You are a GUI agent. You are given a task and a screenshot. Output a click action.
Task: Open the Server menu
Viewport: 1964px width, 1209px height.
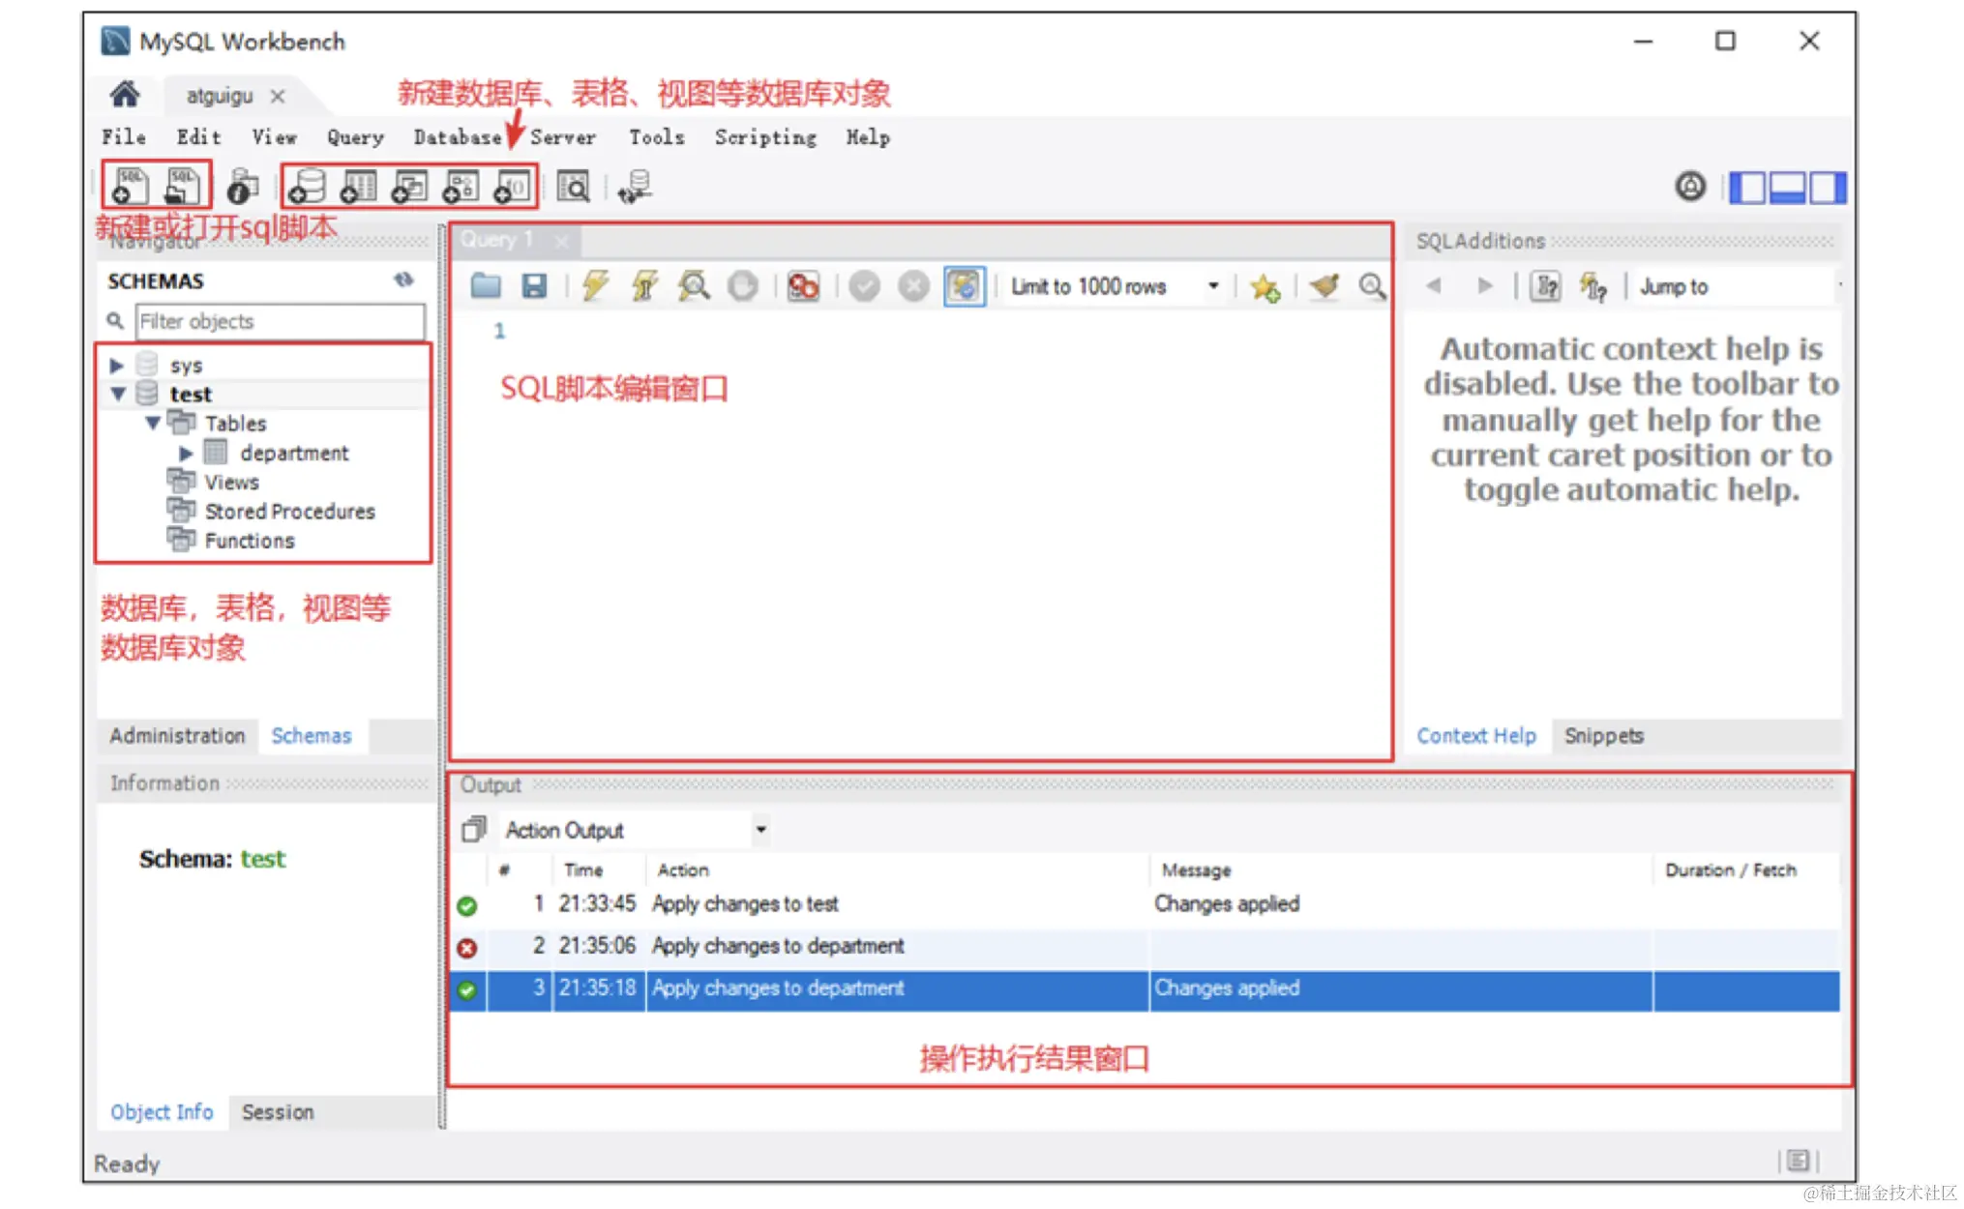pyautogui.click(x=563, y=137)
